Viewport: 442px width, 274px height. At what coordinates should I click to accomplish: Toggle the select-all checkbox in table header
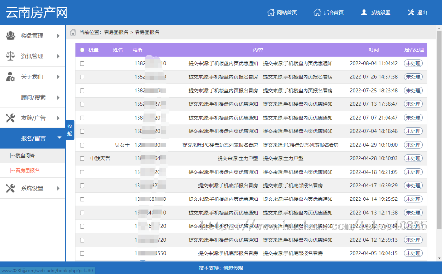pyautogui.click(x=82, y=50)
